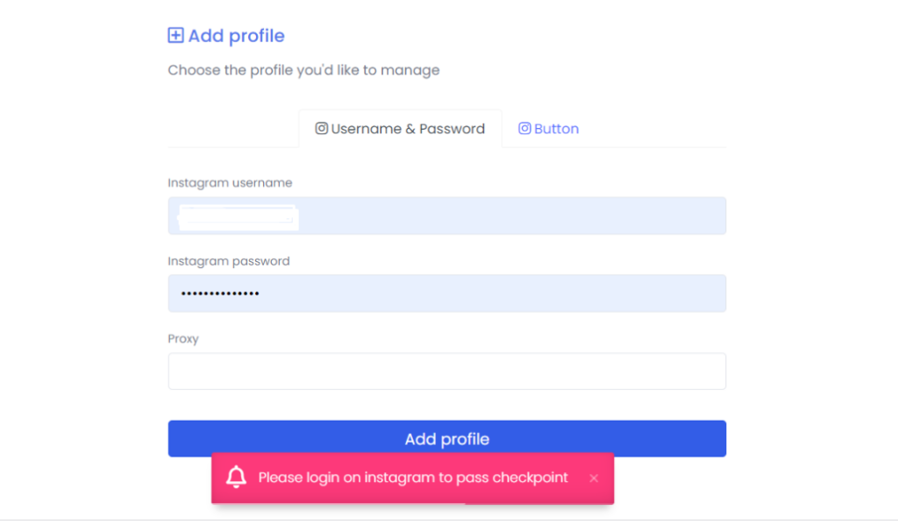The image size is (898, 524).
Task: Focus the Instagram password field
Action: click(x=446, y=294)
